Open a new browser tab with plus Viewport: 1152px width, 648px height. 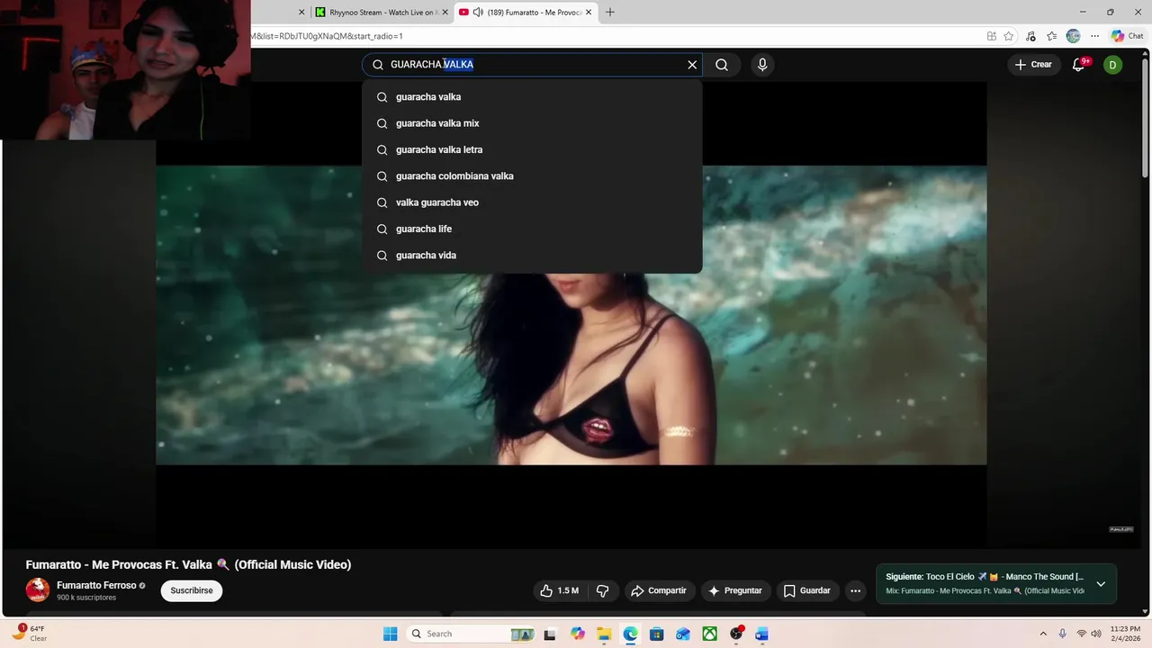(610, 13)
